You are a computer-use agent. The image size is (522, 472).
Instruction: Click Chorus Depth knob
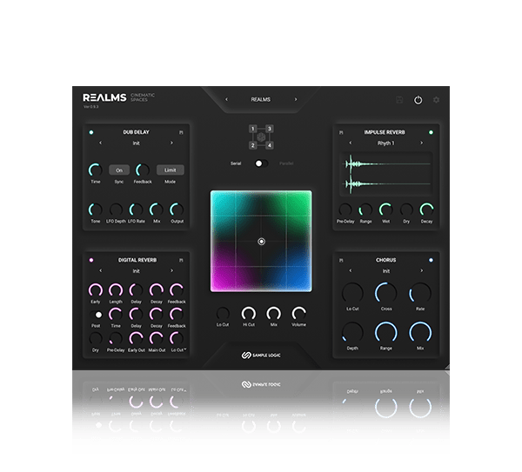[352, 333]
